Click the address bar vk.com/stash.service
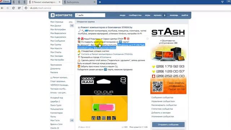Viewport: 231px width, 130px height. (40, 8)
